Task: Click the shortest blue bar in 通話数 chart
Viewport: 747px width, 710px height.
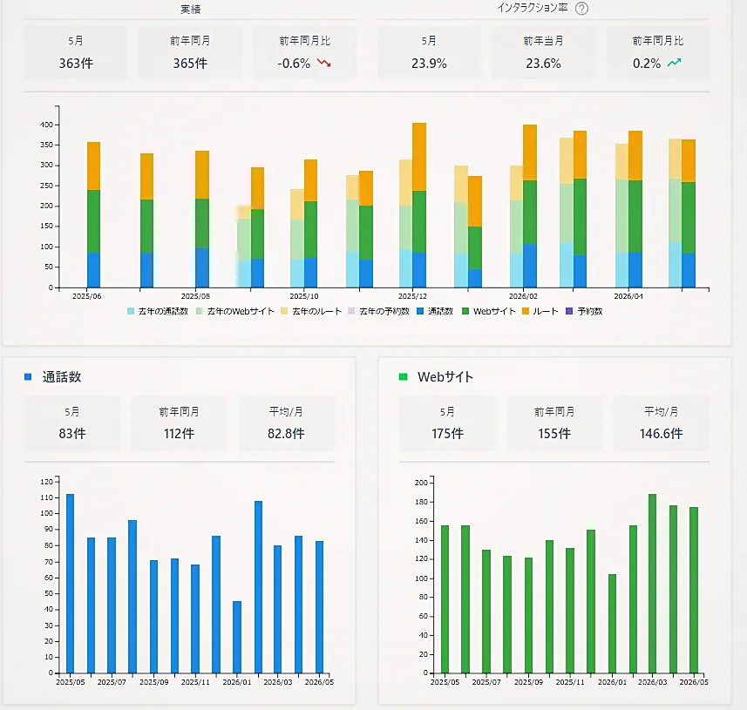Action: pos(237,637)
